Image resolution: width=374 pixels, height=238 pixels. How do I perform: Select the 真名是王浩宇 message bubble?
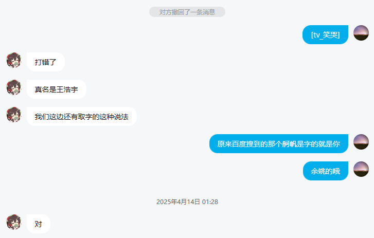[57, 89]
